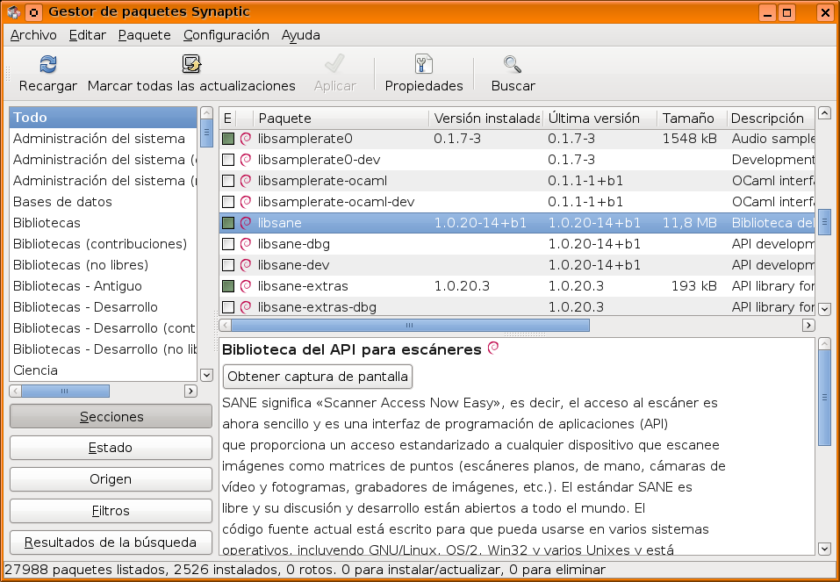The width and height of the screenshot is (840, 582).
Task: Click the Recargar refresh icon
Action: pos(48,64)
